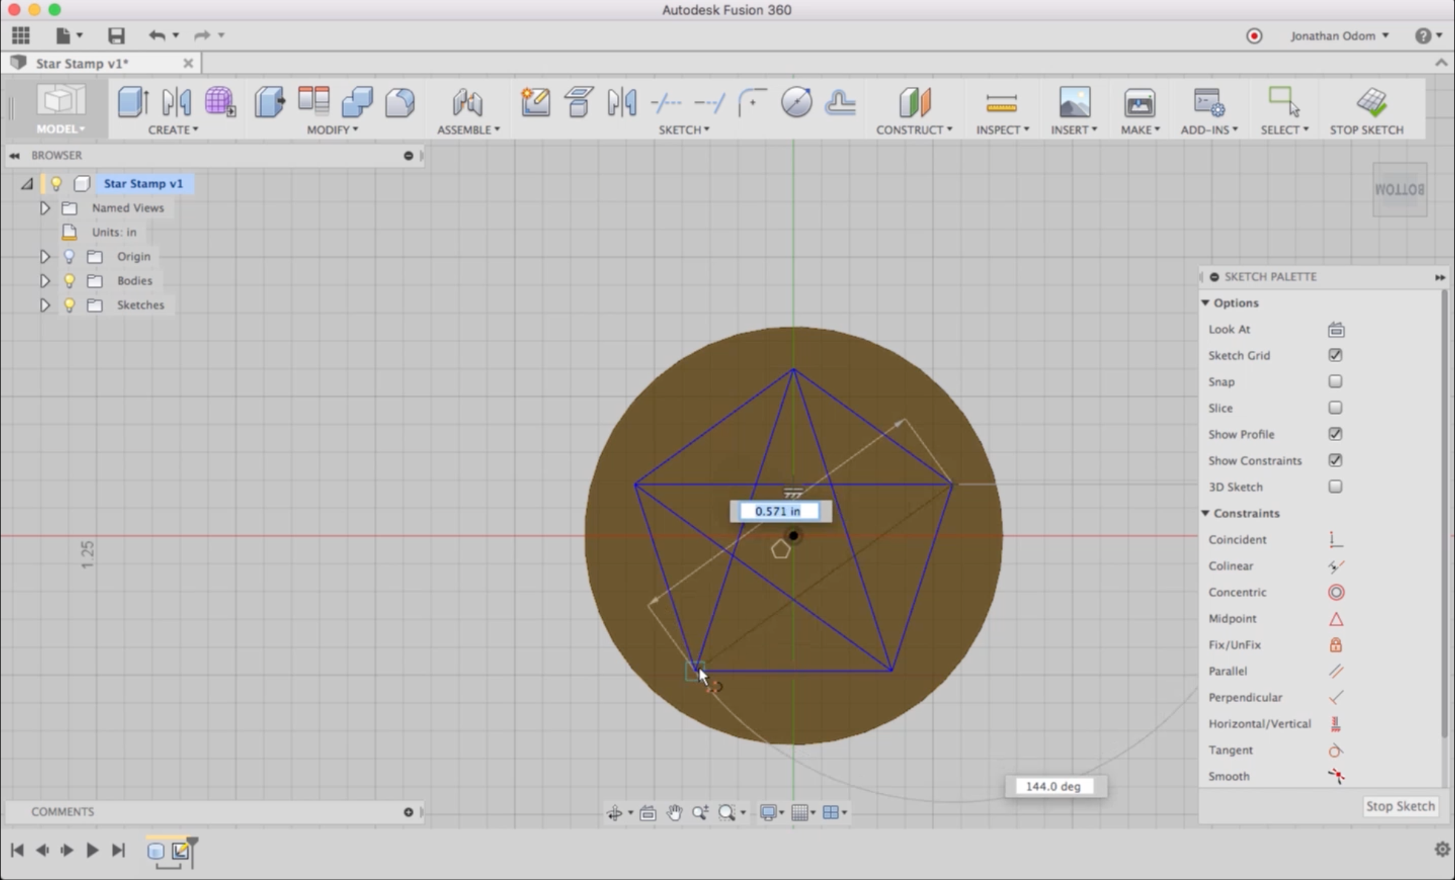The height and width of the screenshot is (880, 1455).
Task: Select the Concentric constraint icon
Action: [x=1336, y=592]
